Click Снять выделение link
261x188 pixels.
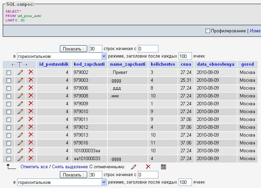(x=70, y=167)
